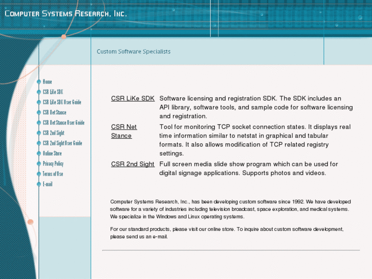
Task: Click the bullet icon beside Home
Action: click(39, 82)
